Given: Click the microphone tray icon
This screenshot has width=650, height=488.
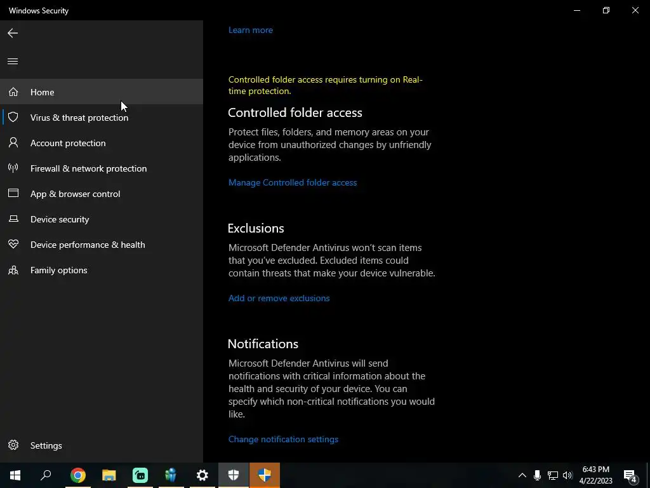Looking at the screenshot, I should (x=537, y=475).
